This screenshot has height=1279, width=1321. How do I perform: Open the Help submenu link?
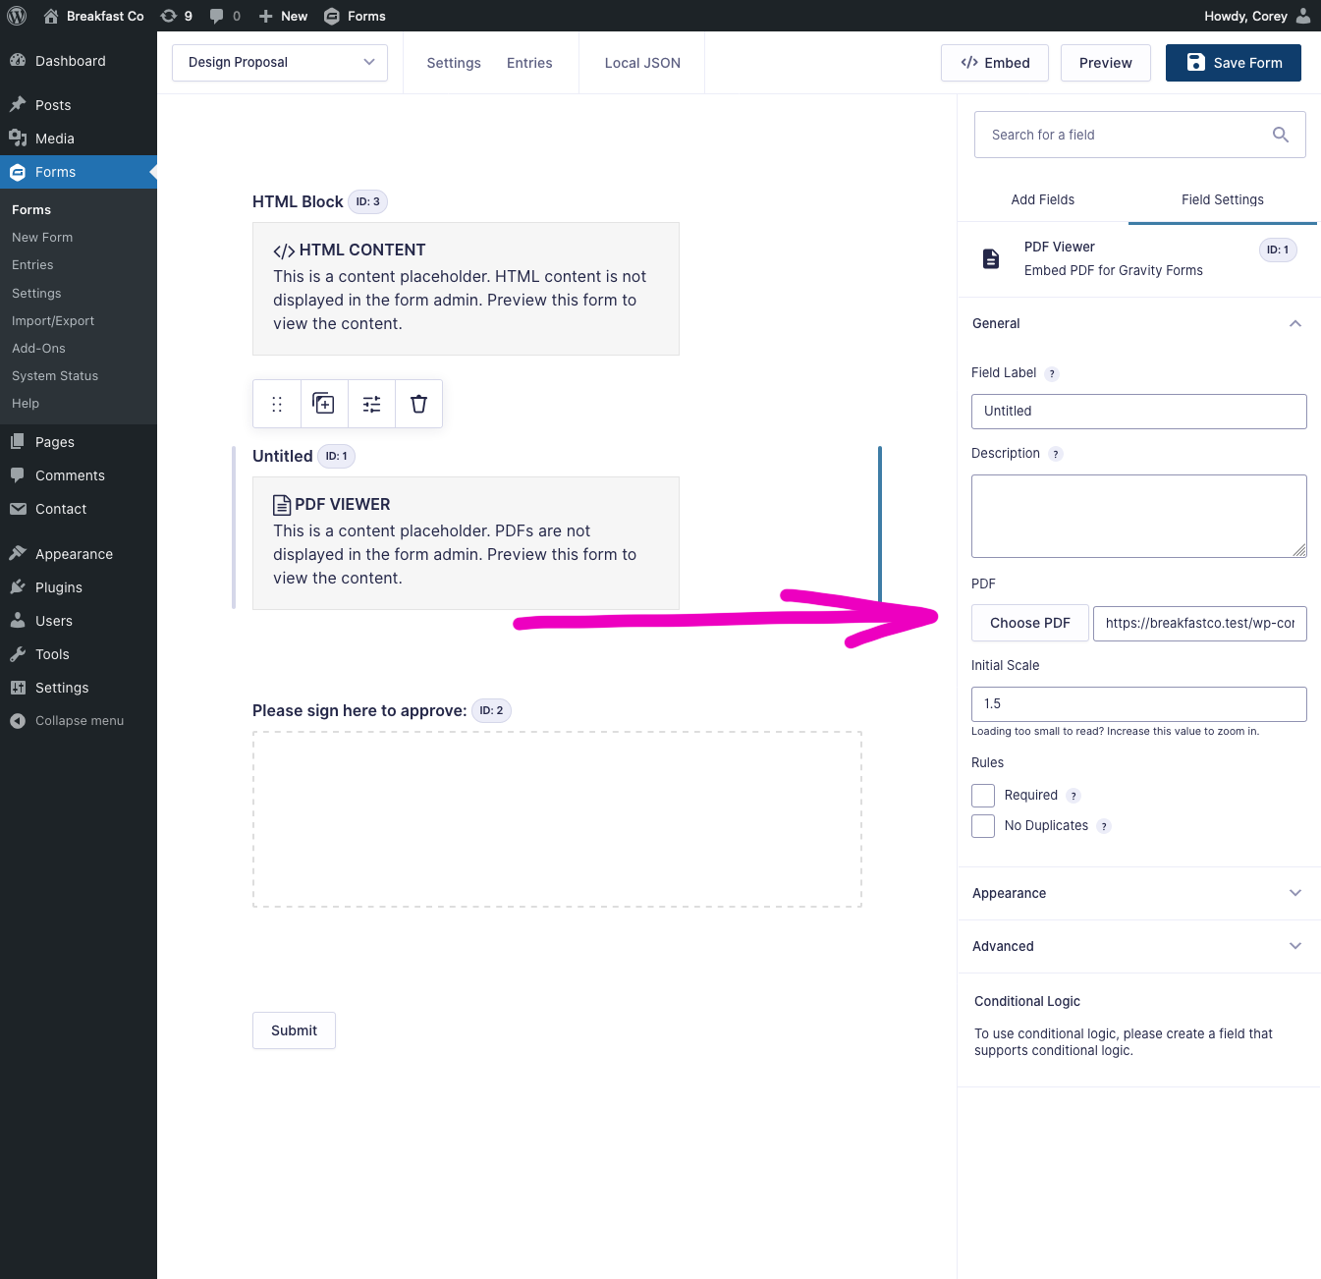pyautogui.click(x=26, y=404)
